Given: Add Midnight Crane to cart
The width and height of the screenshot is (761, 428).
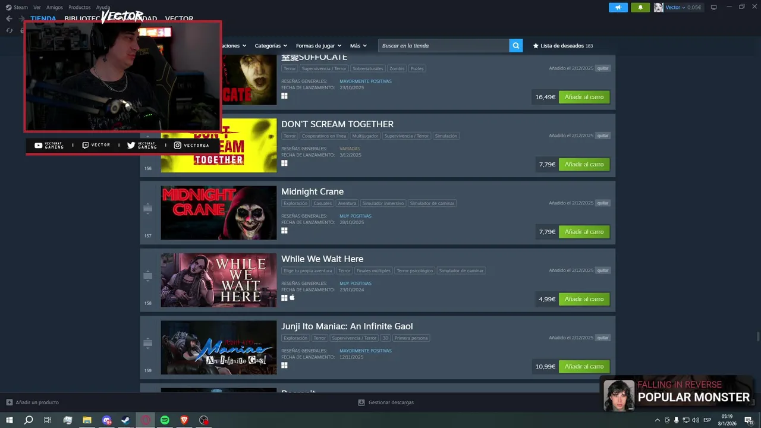Looking at the screenshot, I should coord(584,231).
